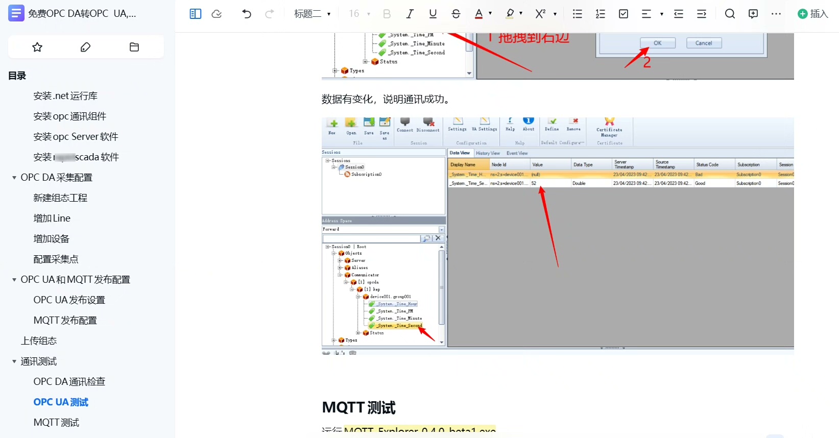Insert a numbered list
This screenshot has width=839, height=438.
click(x=601, y=14)
